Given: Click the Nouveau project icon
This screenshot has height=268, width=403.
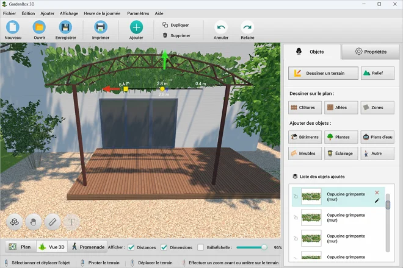Looking at the screenshot, I should 13,27.
